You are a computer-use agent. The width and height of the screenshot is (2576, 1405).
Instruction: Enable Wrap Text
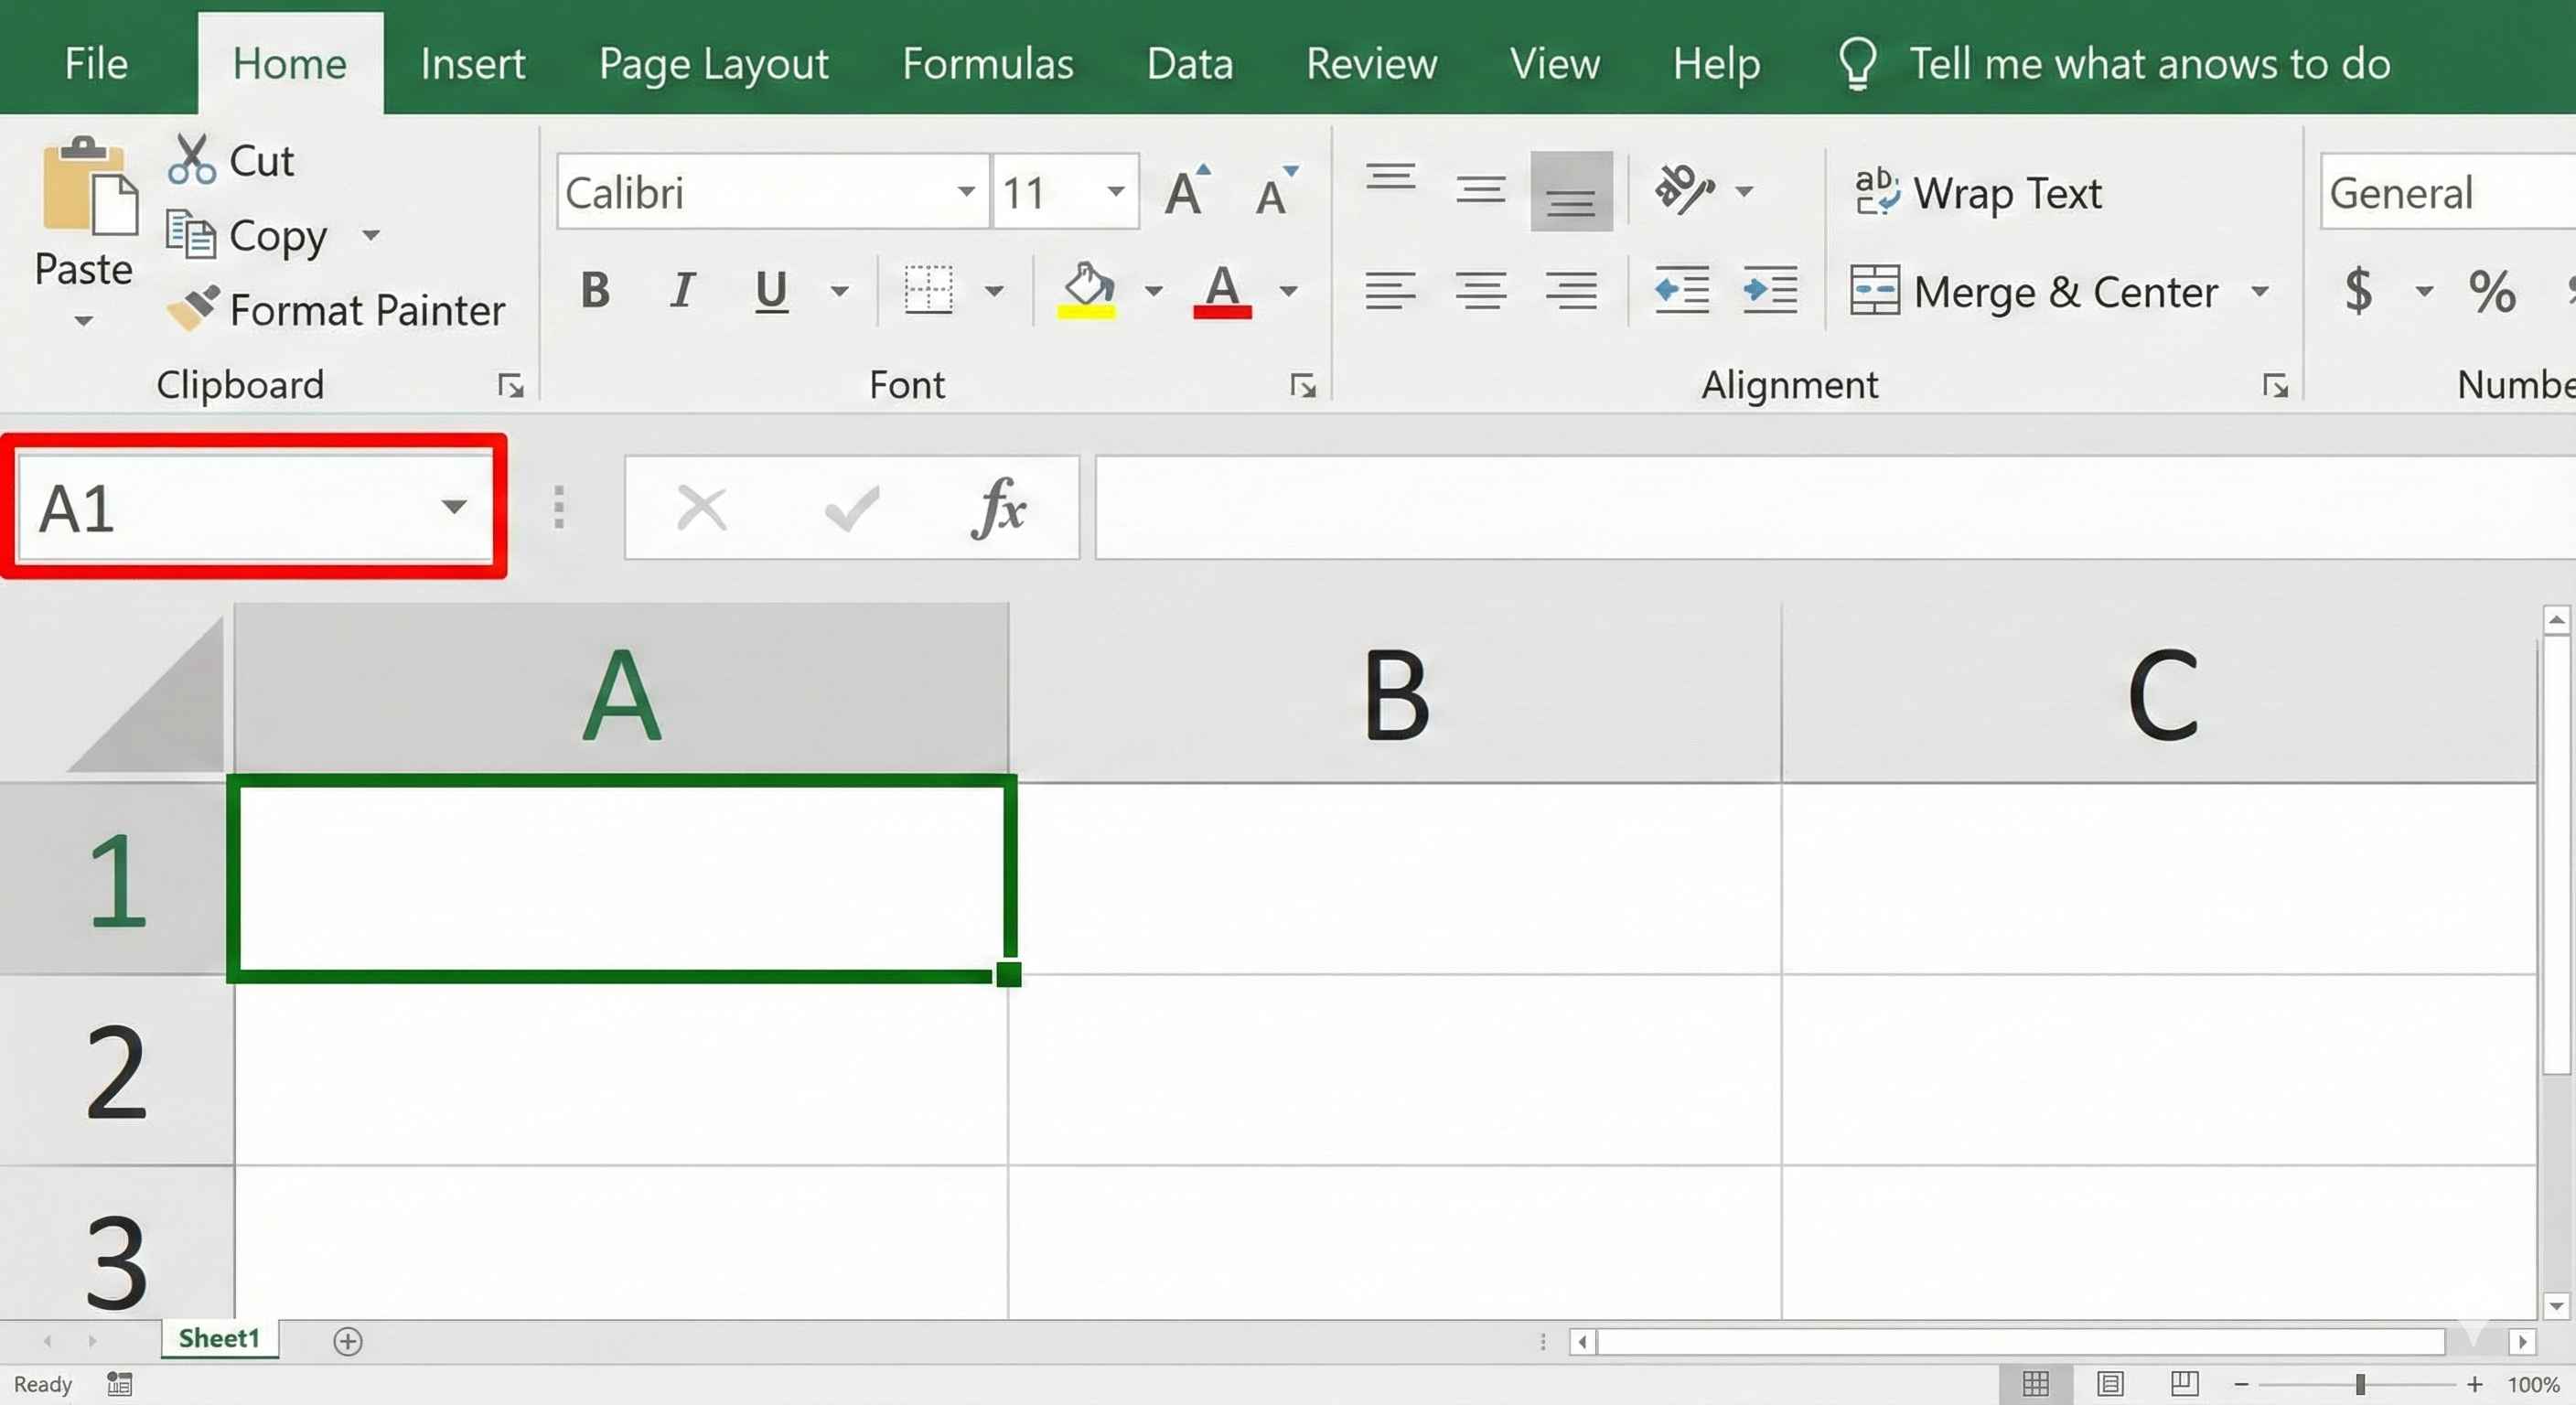1978,192
